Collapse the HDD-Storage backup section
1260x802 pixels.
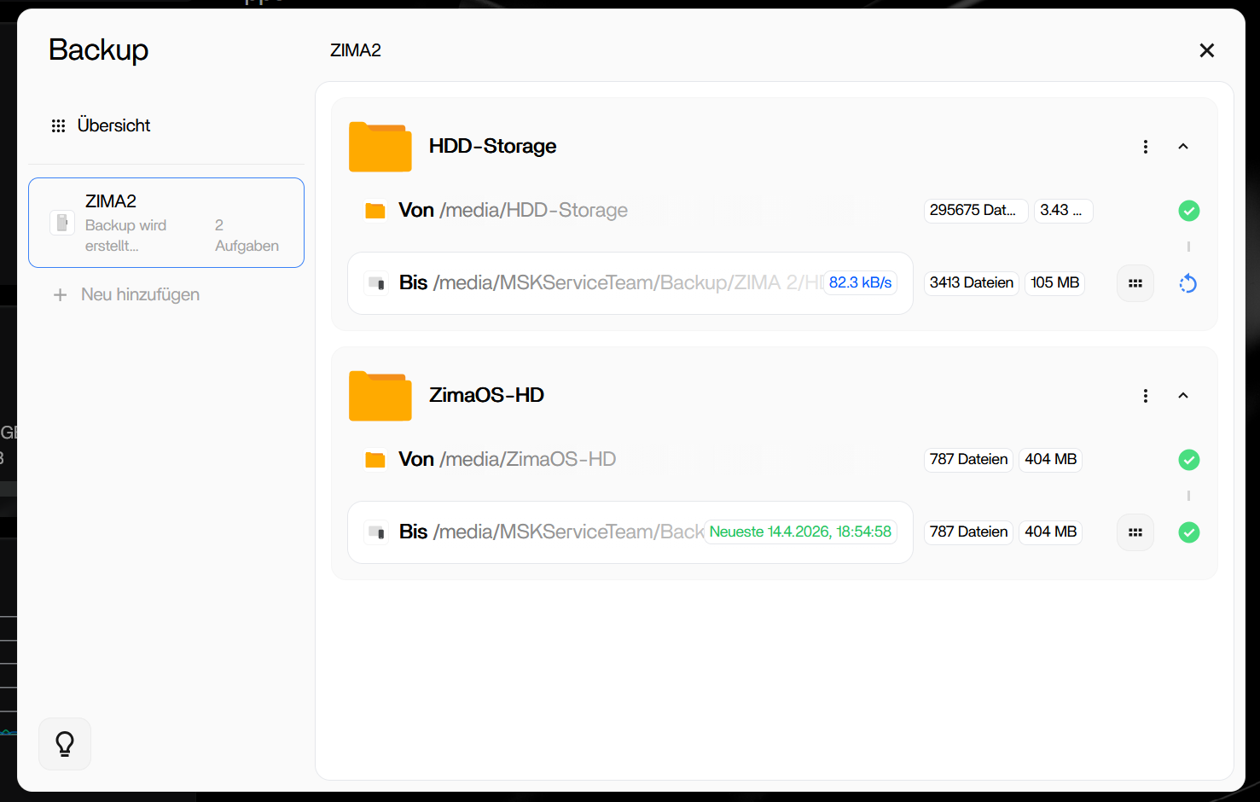tap(1182, 147)
